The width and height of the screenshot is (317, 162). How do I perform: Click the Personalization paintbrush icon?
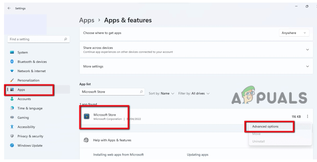point(12,80)
